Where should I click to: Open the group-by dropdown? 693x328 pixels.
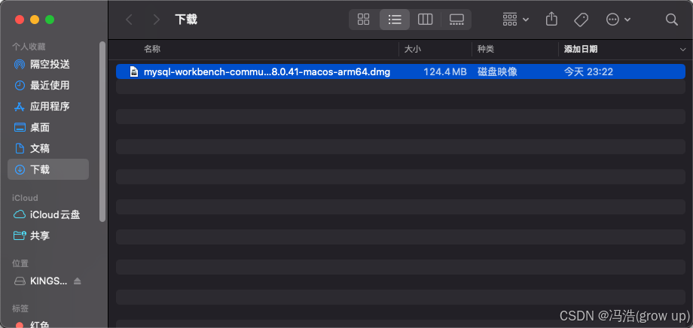[x=516, y=20]
